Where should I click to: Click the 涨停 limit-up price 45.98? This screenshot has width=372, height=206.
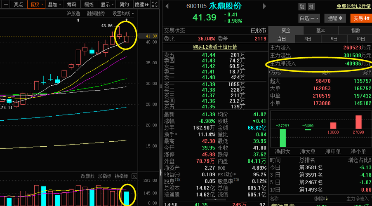point(209,154)
